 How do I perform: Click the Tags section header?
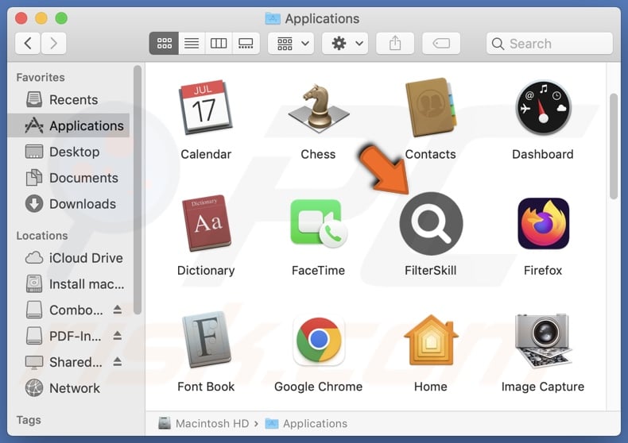point(29,420)
